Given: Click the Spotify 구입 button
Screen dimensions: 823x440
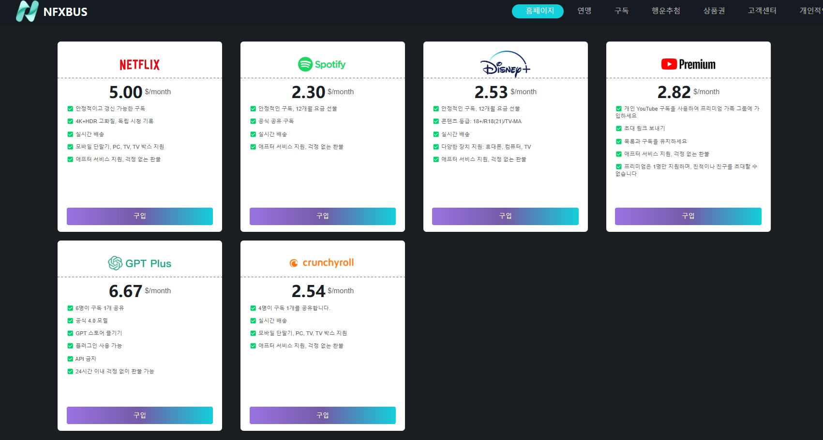Looking at the screenshot, I should coord(323,216).
